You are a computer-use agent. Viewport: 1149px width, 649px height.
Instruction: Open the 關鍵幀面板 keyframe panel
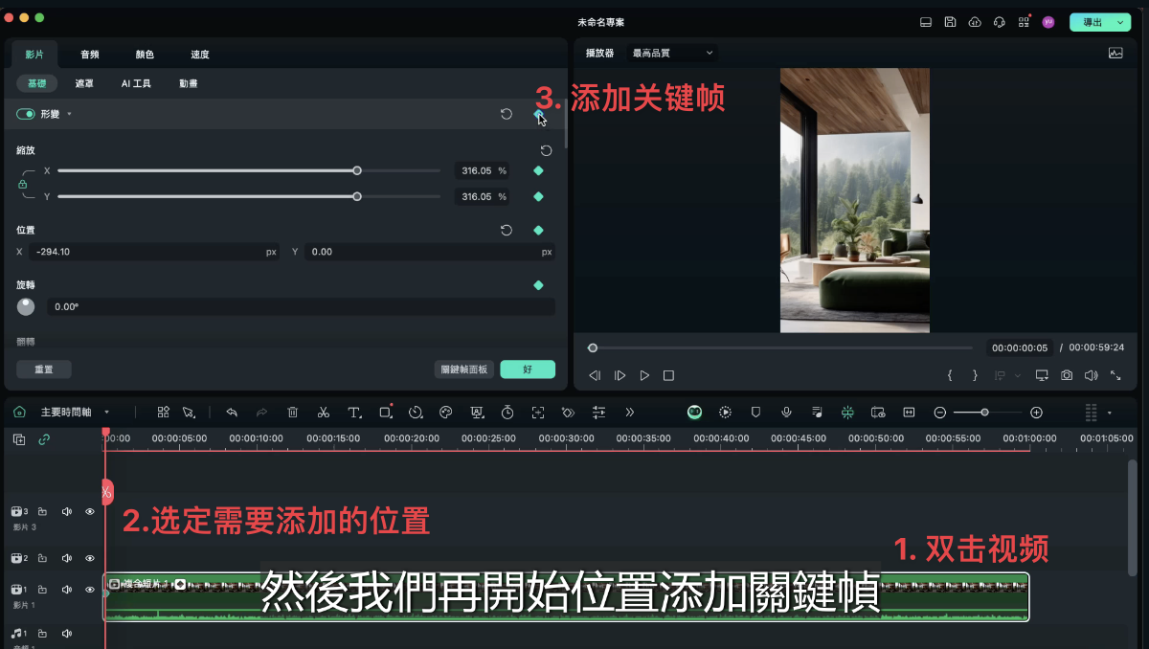463,369
